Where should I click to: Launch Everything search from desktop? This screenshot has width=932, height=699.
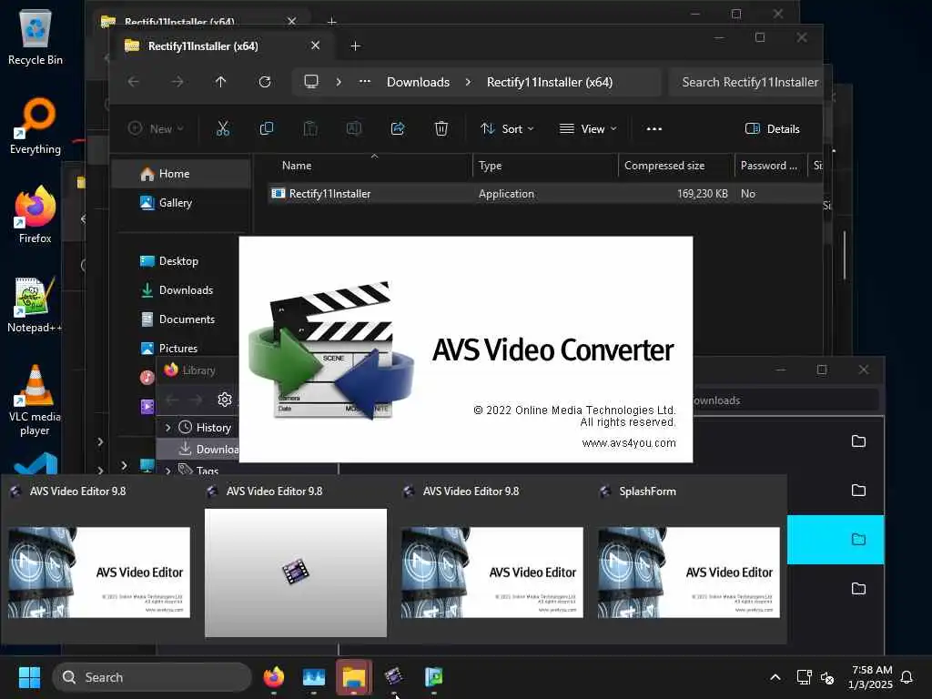pos(35,126)
